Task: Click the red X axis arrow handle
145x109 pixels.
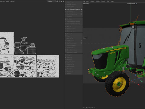Action: click(x=139, y=85)
